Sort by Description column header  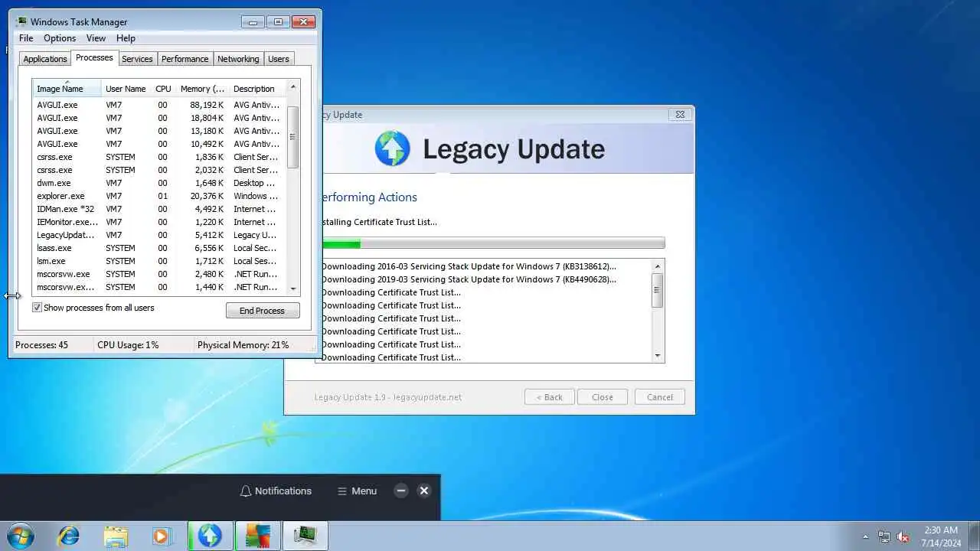coord(257,89)
